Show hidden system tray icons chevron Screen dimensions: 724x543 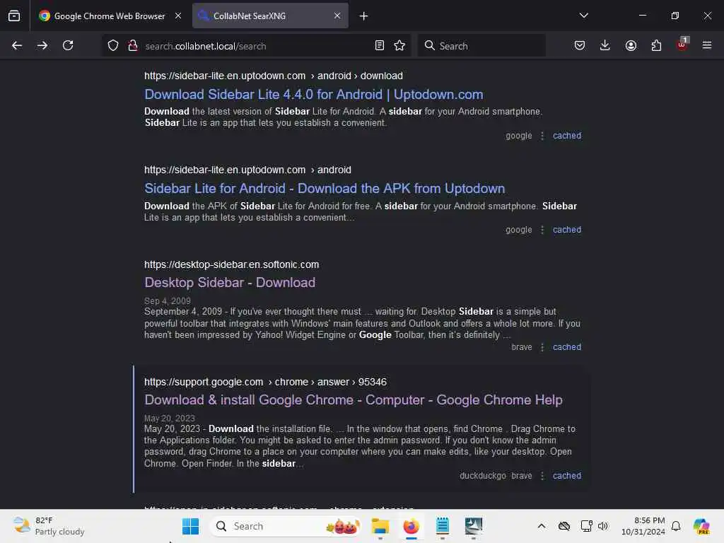click(542, 526)
